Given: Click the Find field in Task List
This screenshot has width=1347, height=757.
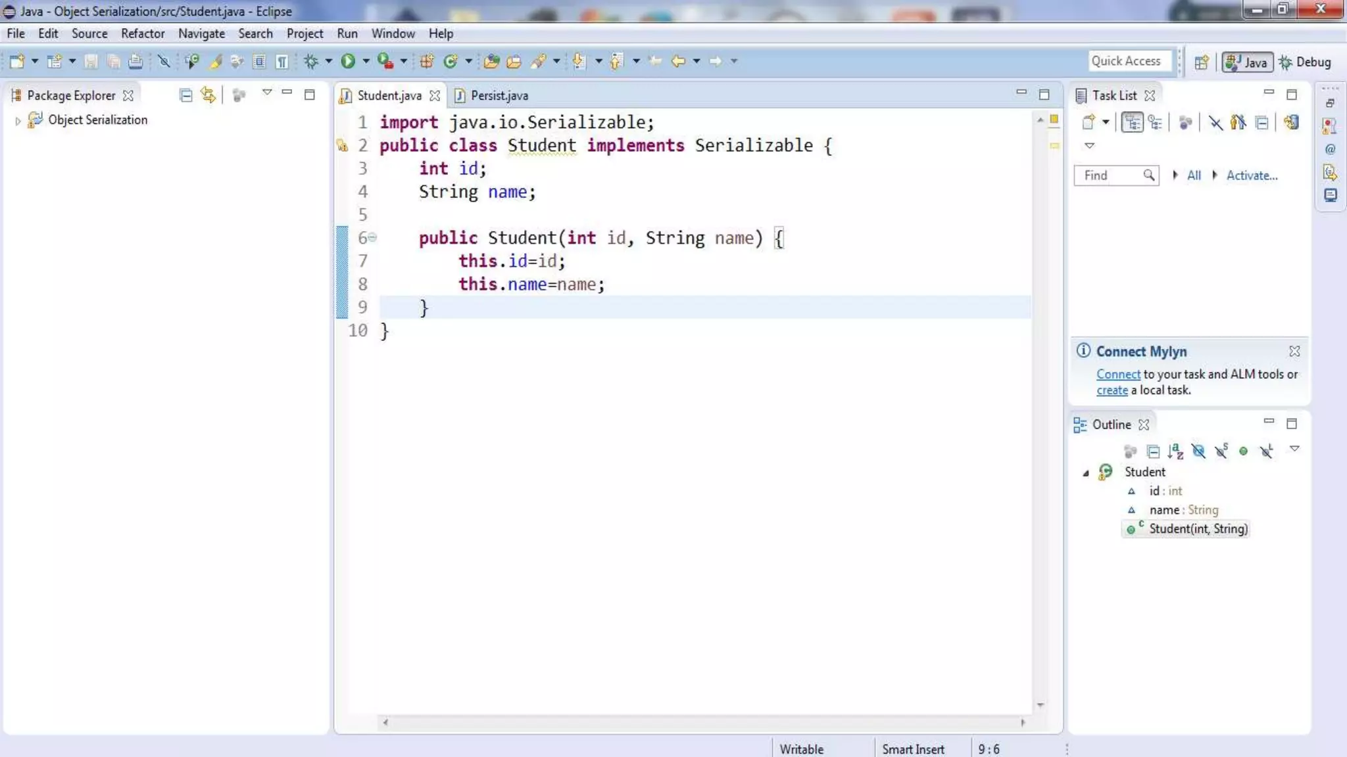Looking at the screenshot, I should click(x=1110, y=175).
